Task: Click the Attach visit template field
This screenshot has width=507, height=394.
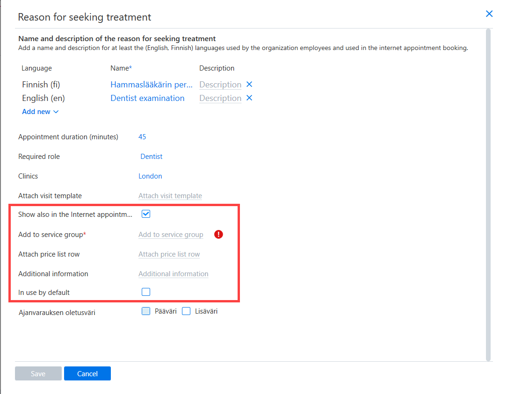Action: (170, 196)
